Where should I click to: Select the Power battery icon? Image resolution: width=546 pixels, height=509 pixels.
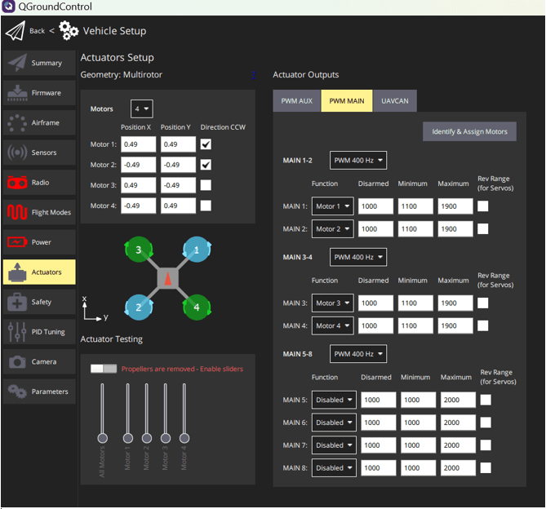pyautogui.click(x=17, y=242)
